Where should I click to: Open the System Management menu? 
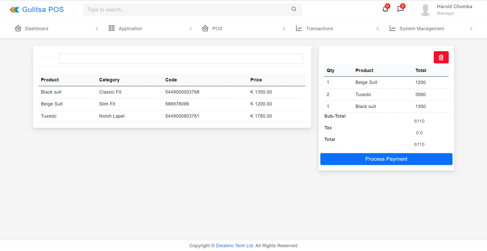[422, 29]
